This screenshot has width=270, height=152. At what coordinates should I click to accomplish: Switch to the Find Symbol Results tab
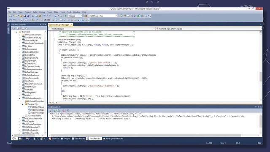[x=113, y=138]
